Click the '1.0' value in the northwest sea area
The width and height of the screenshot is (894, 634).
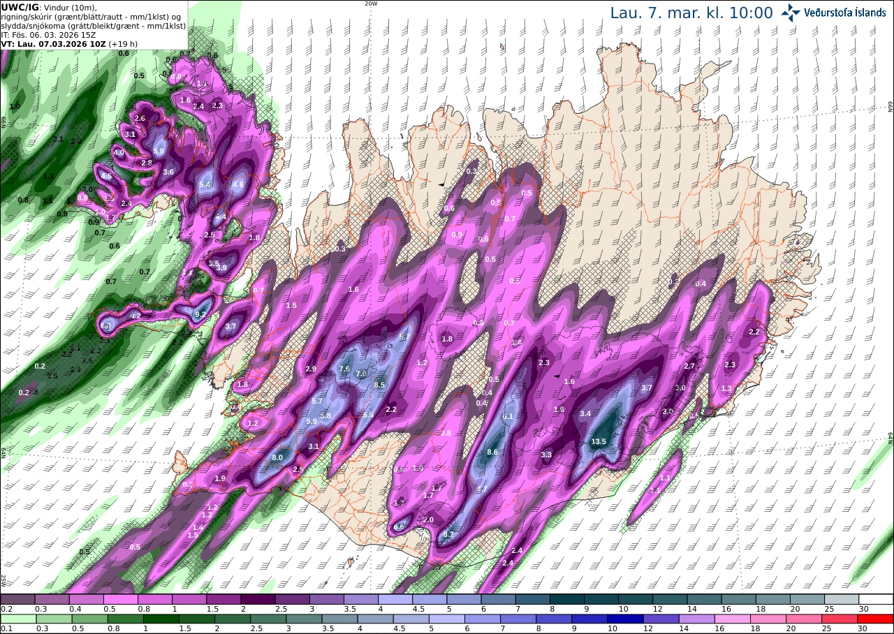click(x=15, y=105)
